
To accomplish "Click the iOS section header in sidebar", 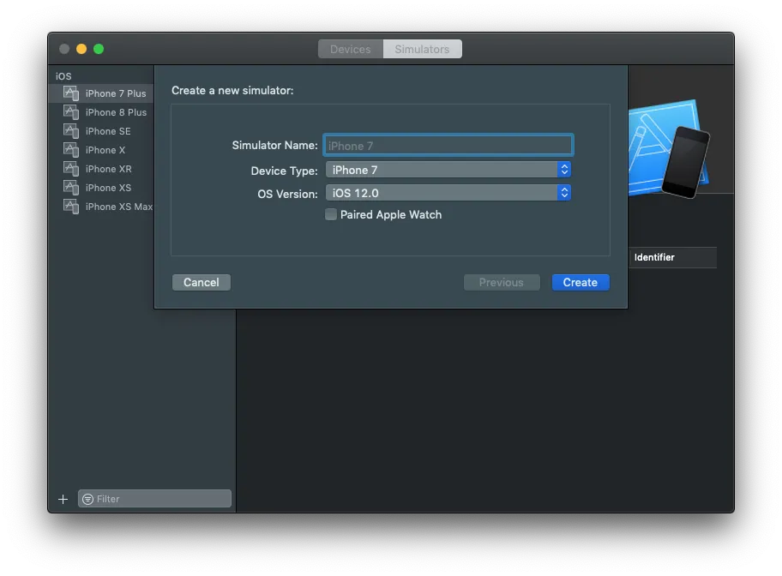I will [63, 76].
